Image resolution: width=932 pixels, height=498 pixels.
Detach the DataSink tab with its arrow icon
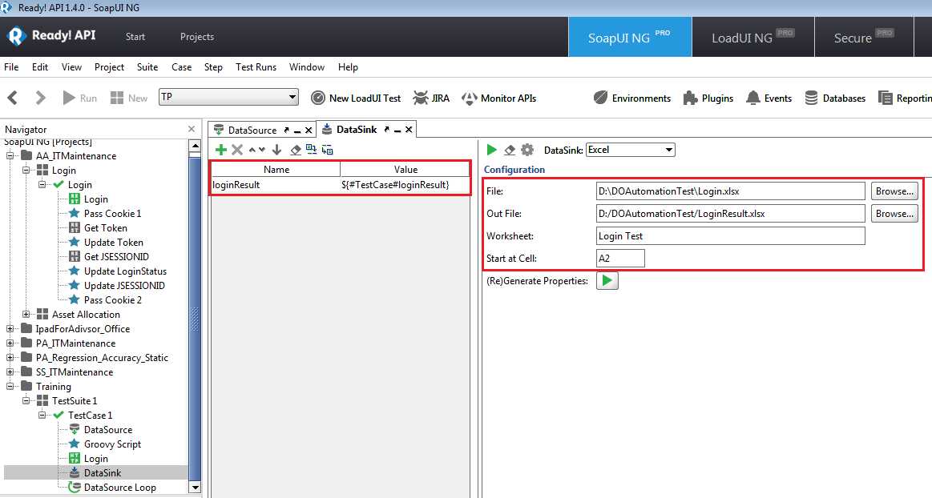point(387,130)
